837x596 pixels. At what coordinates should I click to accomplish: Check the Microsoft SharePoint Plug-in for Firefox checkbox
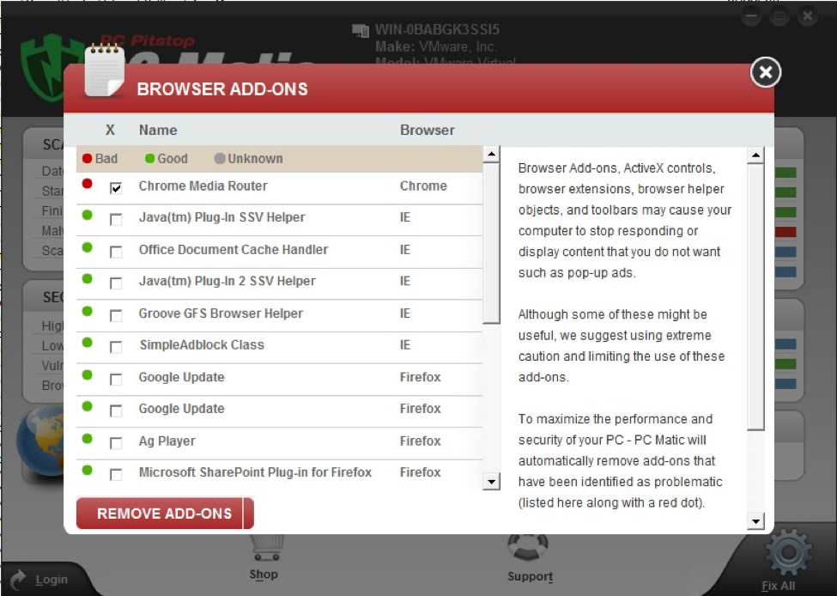(116, 474)
